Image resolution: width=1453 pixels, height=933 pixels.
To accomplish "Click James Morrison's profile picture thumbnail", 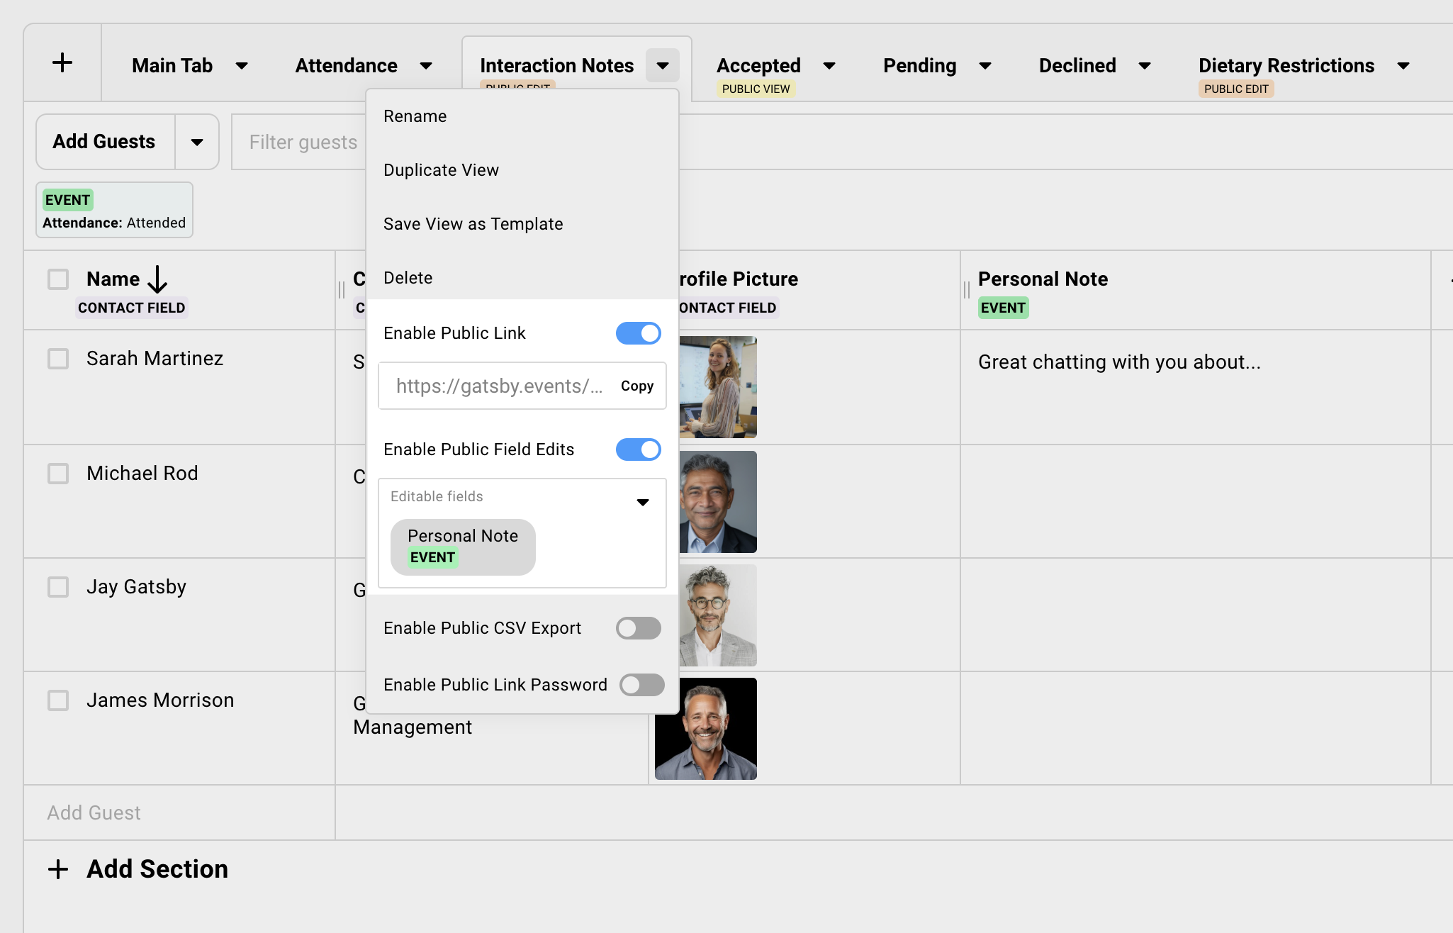I will coord(706,729).
